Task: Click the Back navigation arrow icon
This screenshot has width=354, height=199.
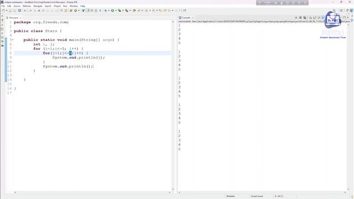Action: pos(169,11)
